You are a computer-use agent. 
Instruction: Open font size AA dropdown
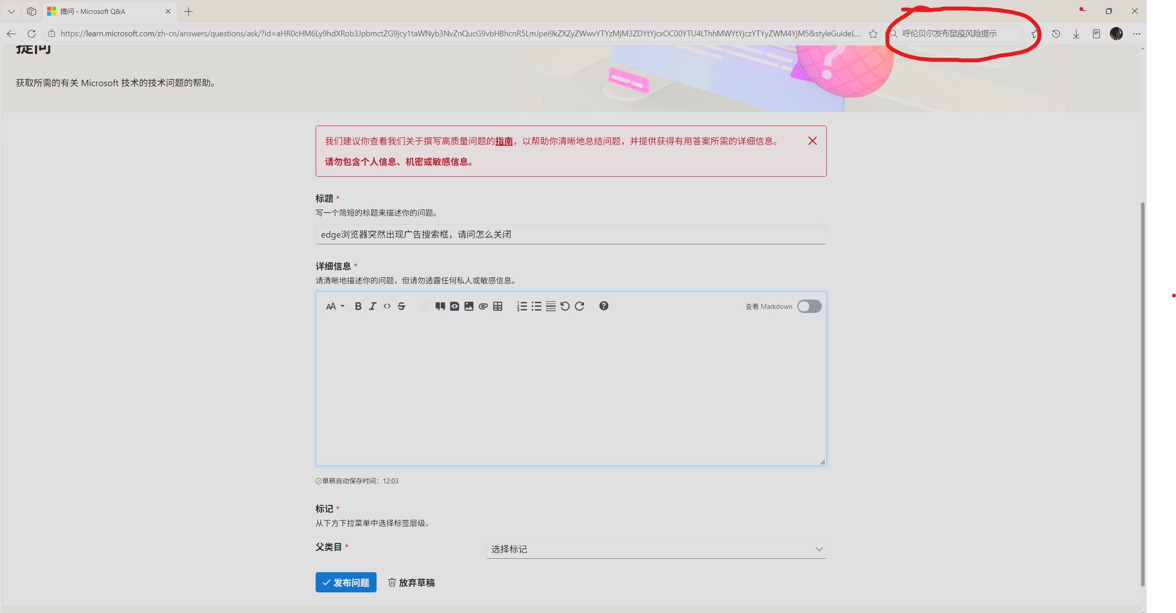335,306
